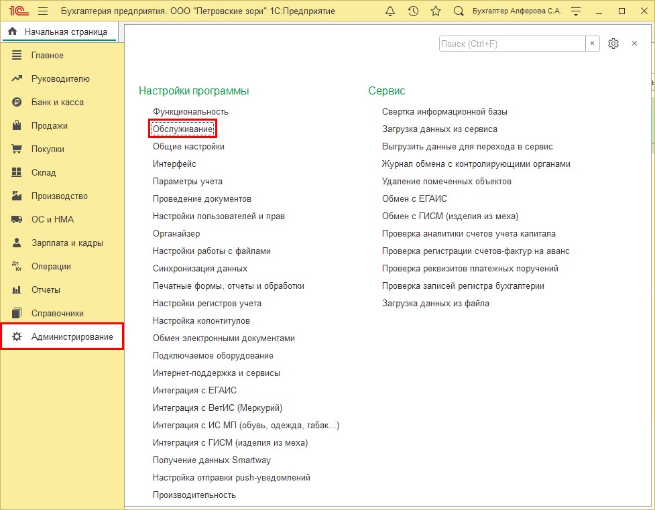This screenshot has width=655, height=510.
Task: Open the Интерфейс link
Action: [x=174, y=164]
